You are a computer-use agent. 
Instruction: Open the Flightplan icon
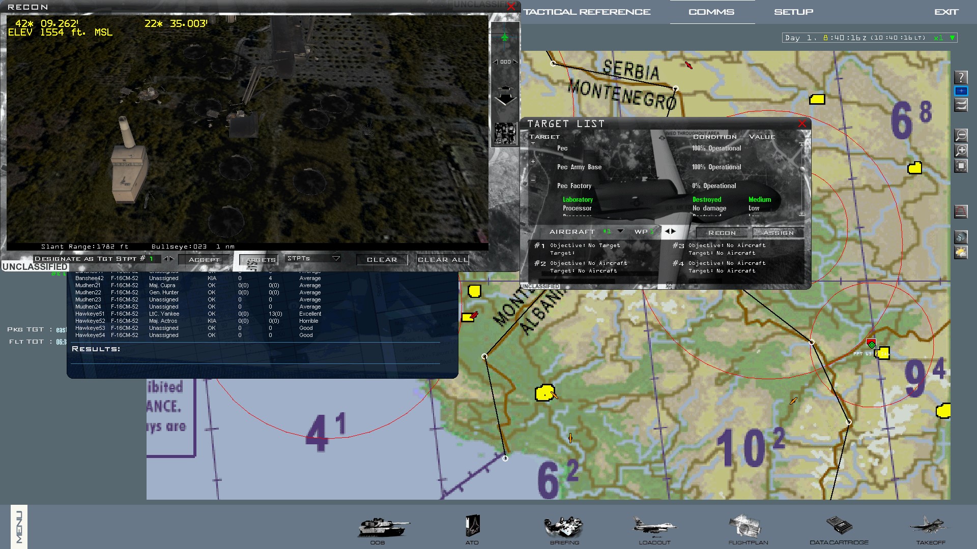[748, 529]
